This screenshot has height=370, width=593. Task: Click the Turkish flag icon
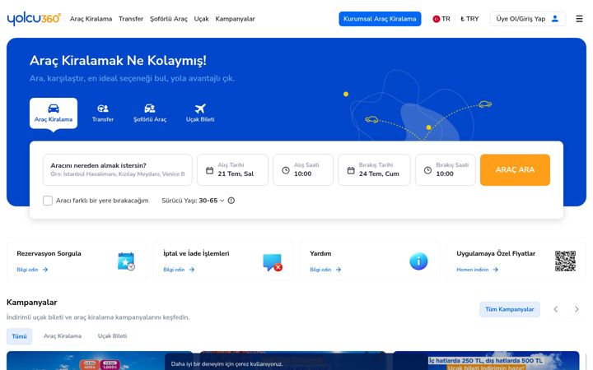coord(436,19)
